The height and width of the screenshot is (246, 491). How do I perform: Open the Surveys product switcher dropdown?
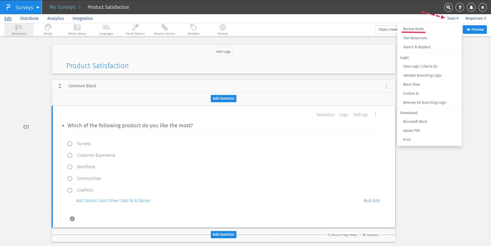(25, 7)
